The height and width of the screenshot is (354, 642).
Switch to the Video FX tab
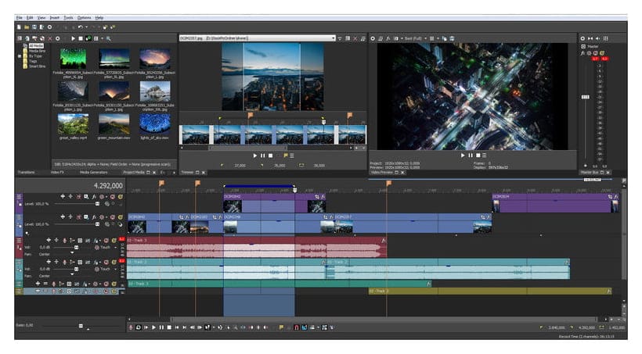click(x=57, y=173)
